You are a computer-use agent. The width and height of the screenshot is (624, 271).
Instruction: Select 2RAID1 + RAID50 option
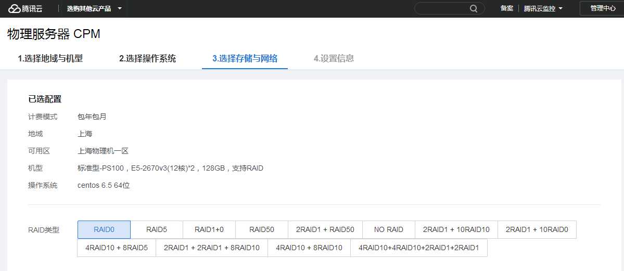(x=325, y=229)
